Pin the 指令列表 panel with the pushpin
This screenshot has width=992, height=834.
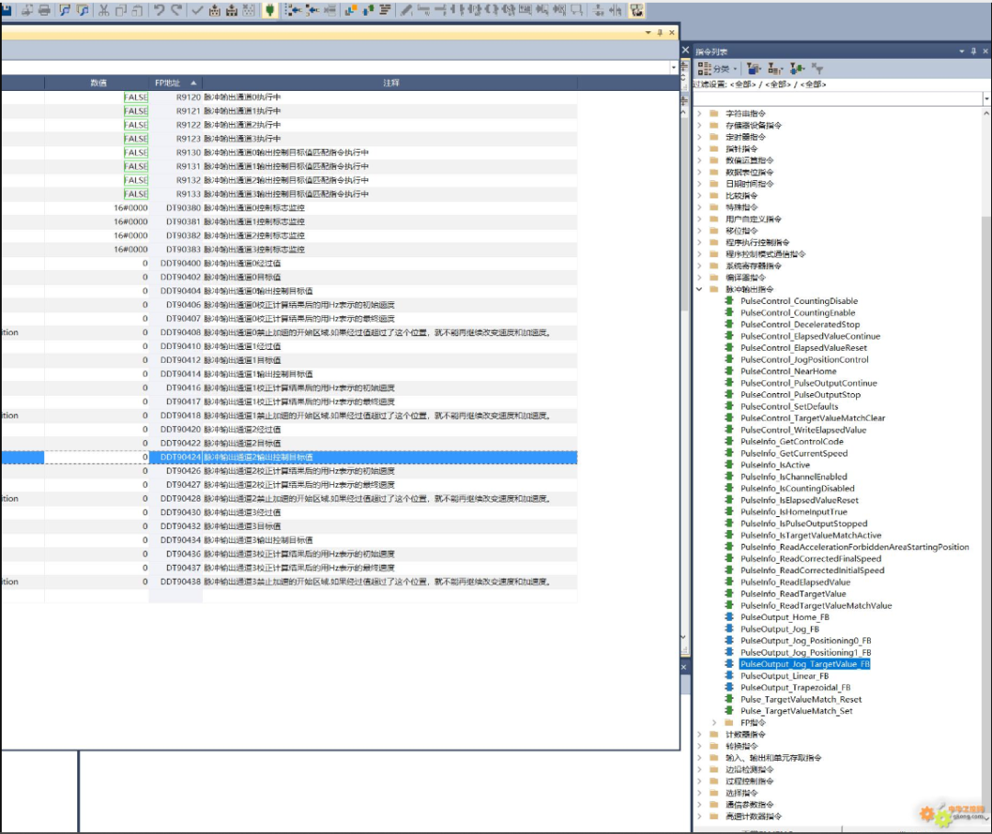click(974, 51)
